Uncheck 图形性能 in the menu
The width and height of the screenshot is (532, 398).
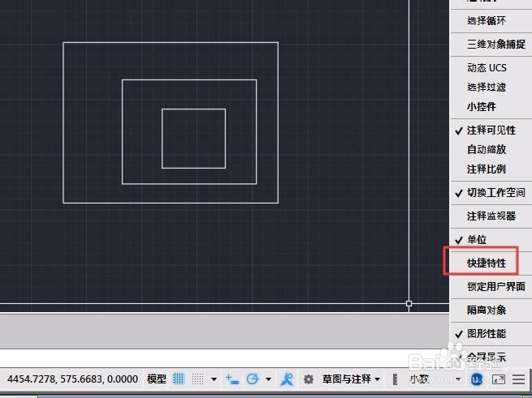pos(491,334)
